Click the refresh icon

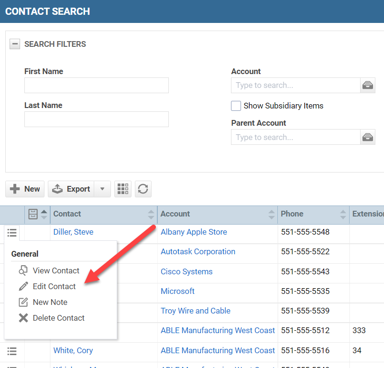[143, 189]
